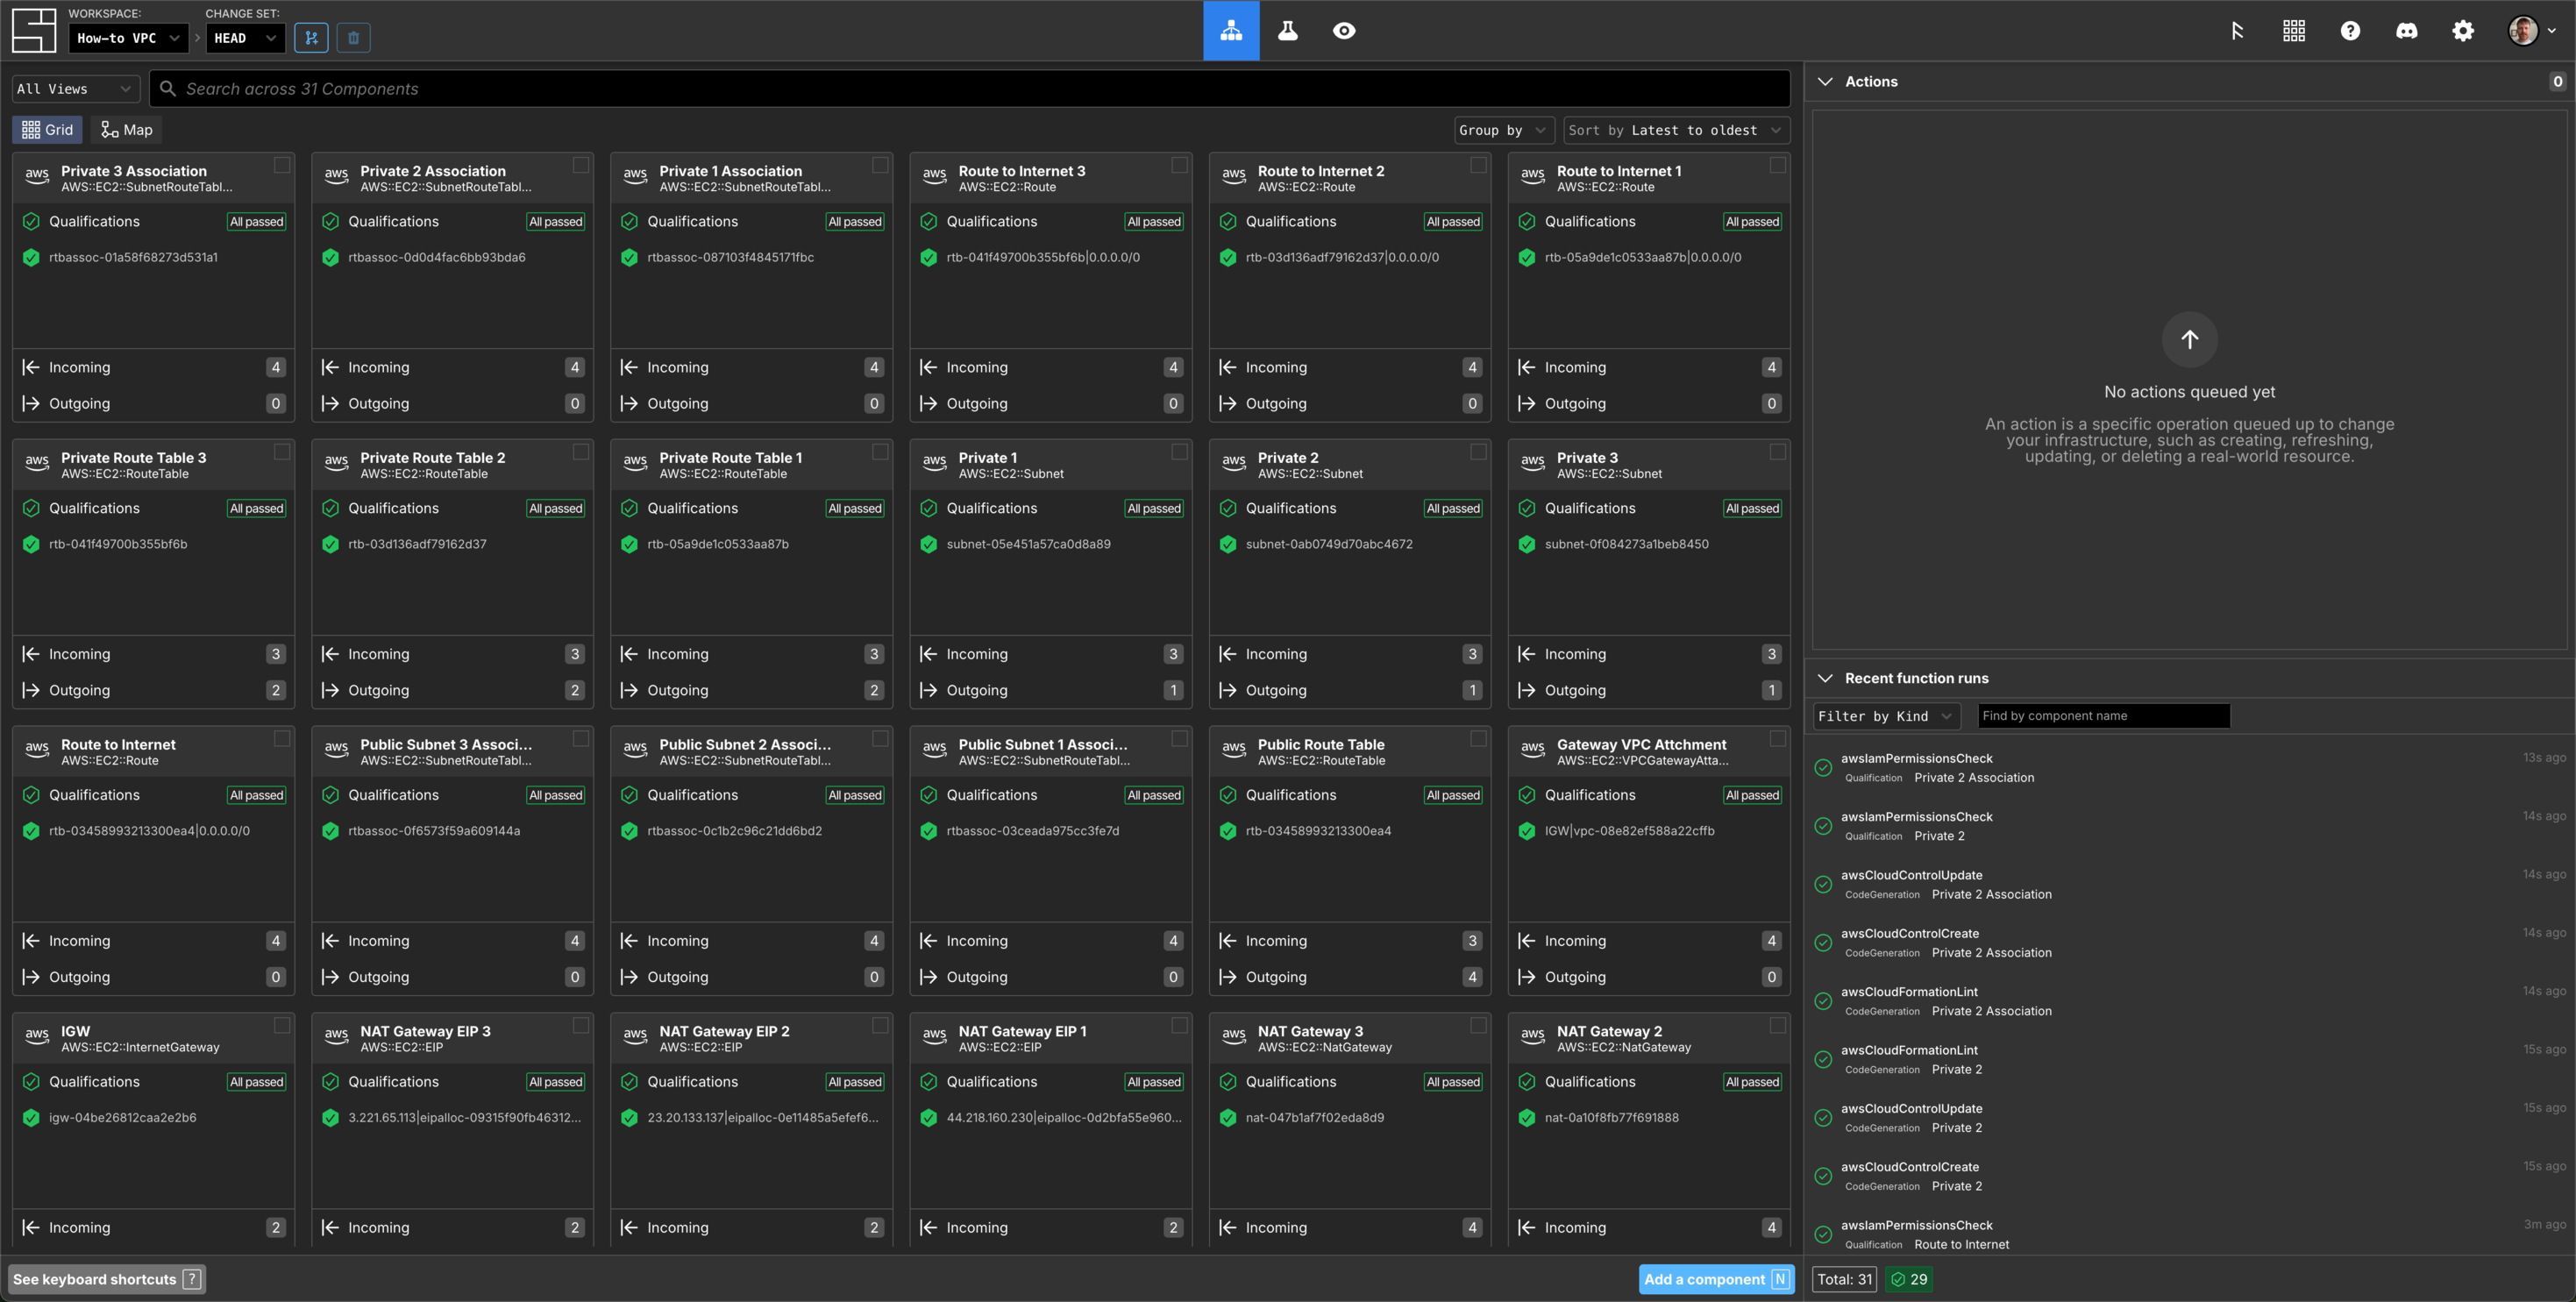Image resolution: width=2576 pixels, height=1302 pixels.
Task: Click green check icon beside igw-04be26812caa2e2b6
Action: click(x=31, y=1118)
